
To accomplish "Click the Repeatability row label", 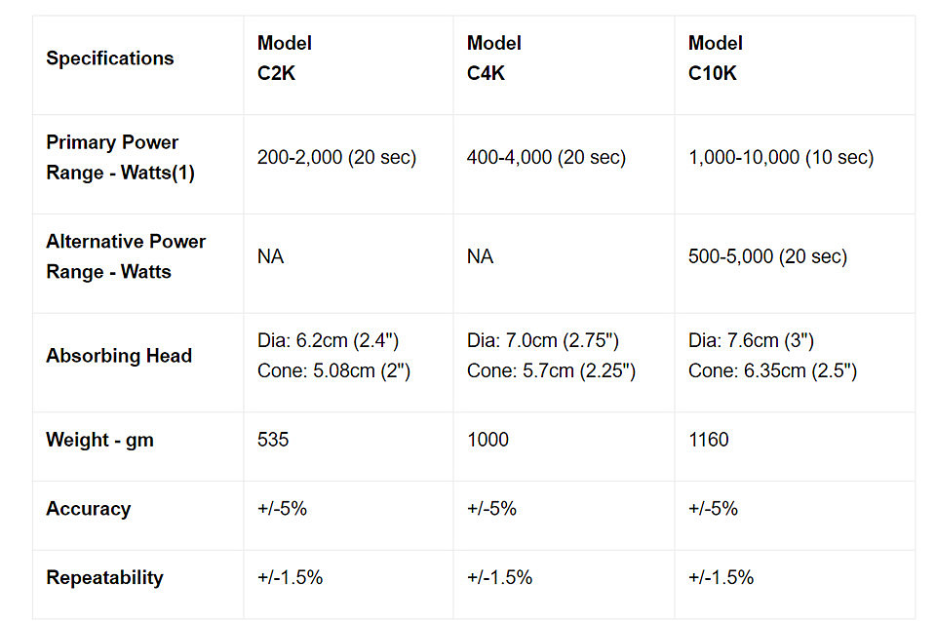I will coord(104,578).
